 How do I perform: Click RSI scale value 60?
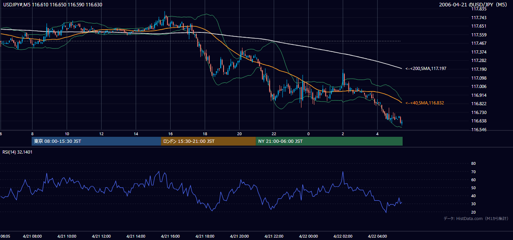point(473,180)
